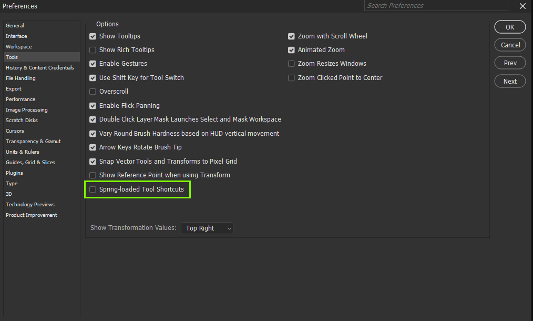The height and width of the screenshot is (321, 533).
Task: Disable Show Tooltips
Action: 93,36
